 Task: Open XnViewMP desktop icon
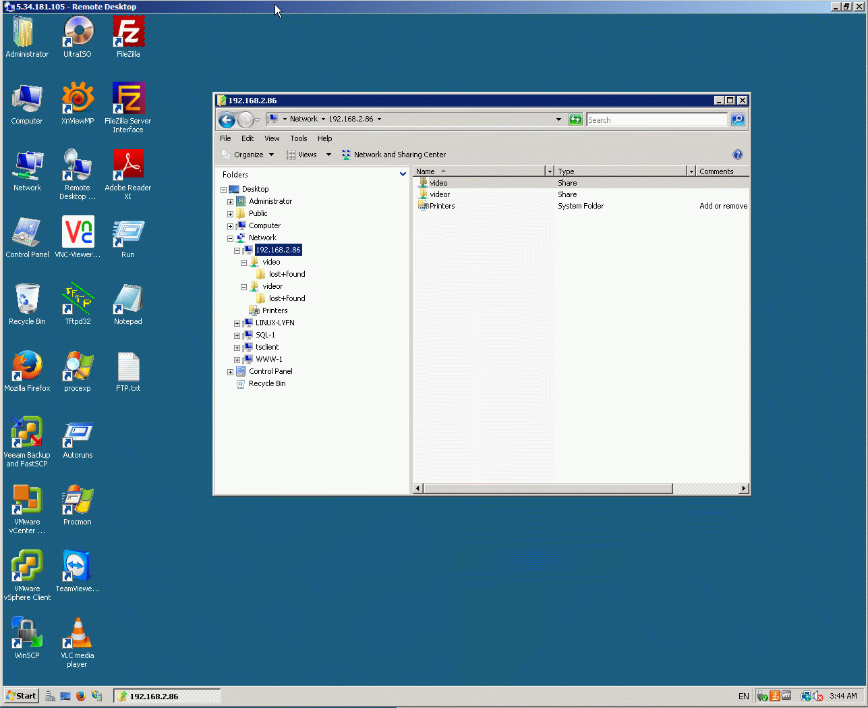[78, 103]
